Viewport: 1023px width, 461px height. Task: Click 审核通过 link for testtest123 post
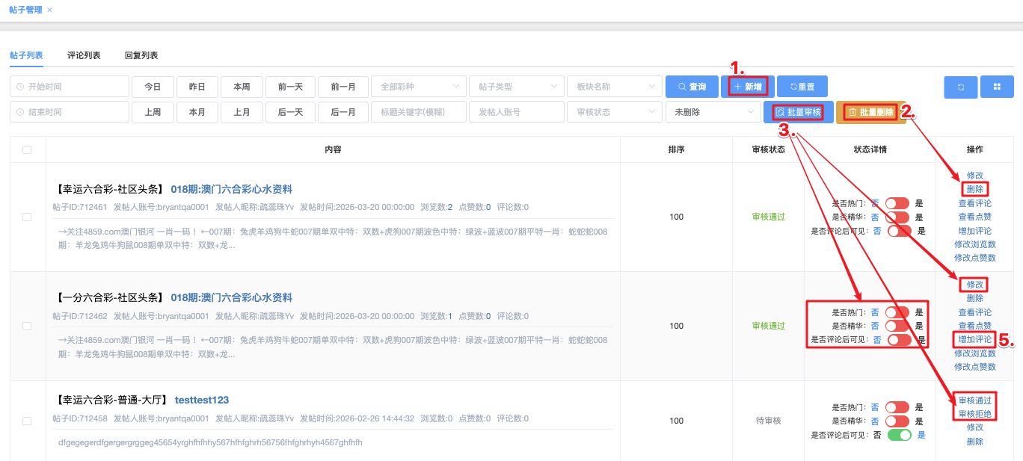[x=974, y=400]
